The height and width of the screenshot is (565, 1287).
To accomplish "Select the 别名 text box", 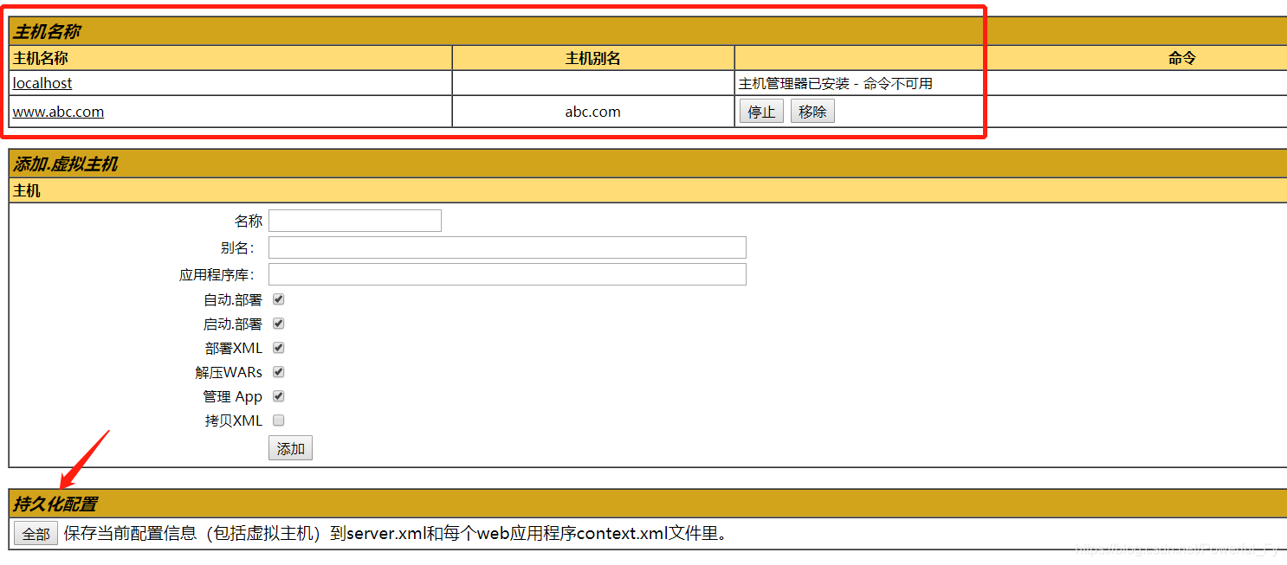I will [507, 247].
